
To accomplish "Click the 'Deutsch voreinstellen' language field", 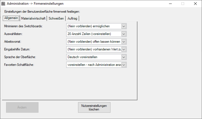I will point(93,57).
